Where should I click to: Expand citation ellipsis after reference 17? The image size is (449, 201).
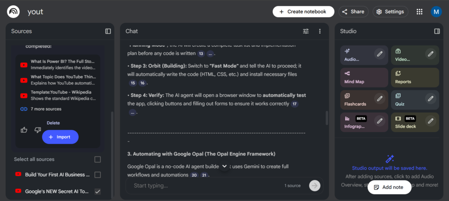[x=132, y=112]
